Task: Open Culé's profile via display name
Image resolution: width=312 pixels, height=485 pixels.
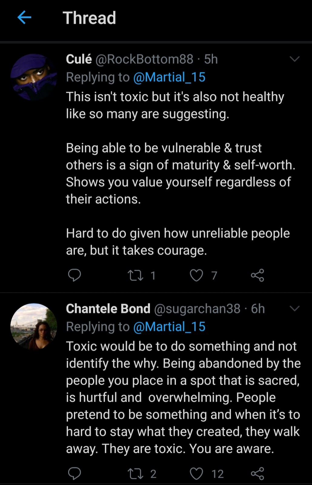Action: (x=79, y=59)
